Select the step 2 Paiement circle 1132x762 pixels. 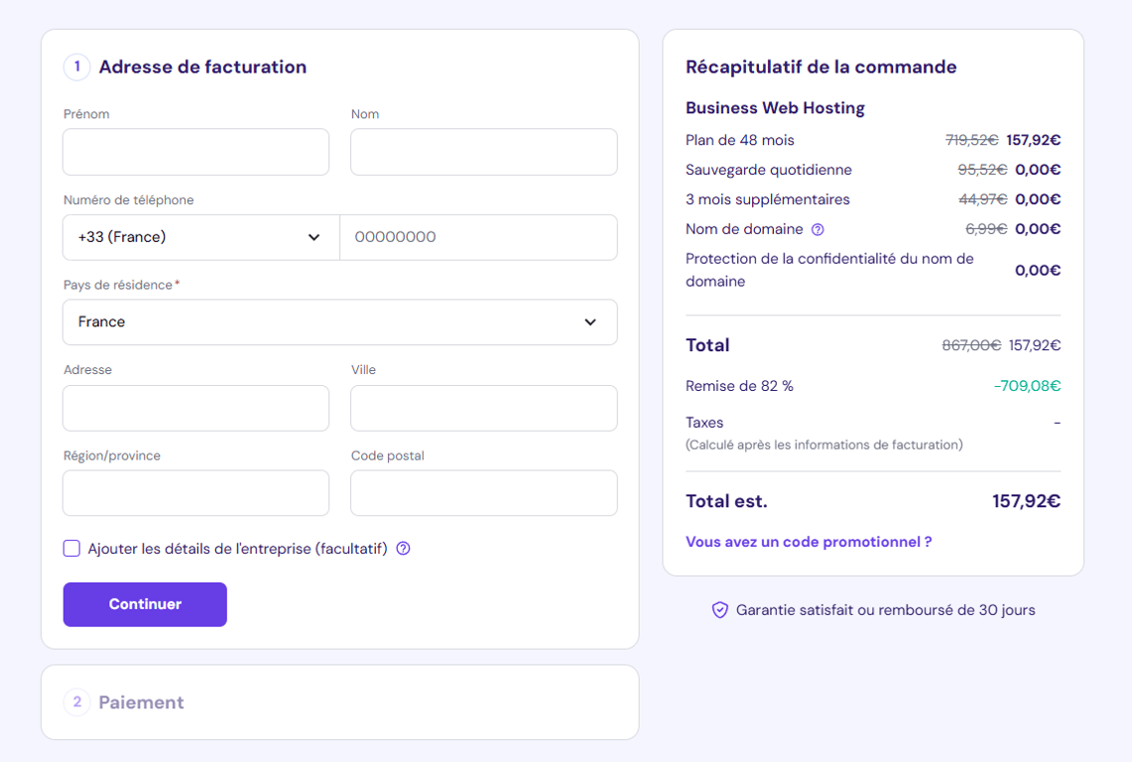pyautogui.click(x=76, y=701)
